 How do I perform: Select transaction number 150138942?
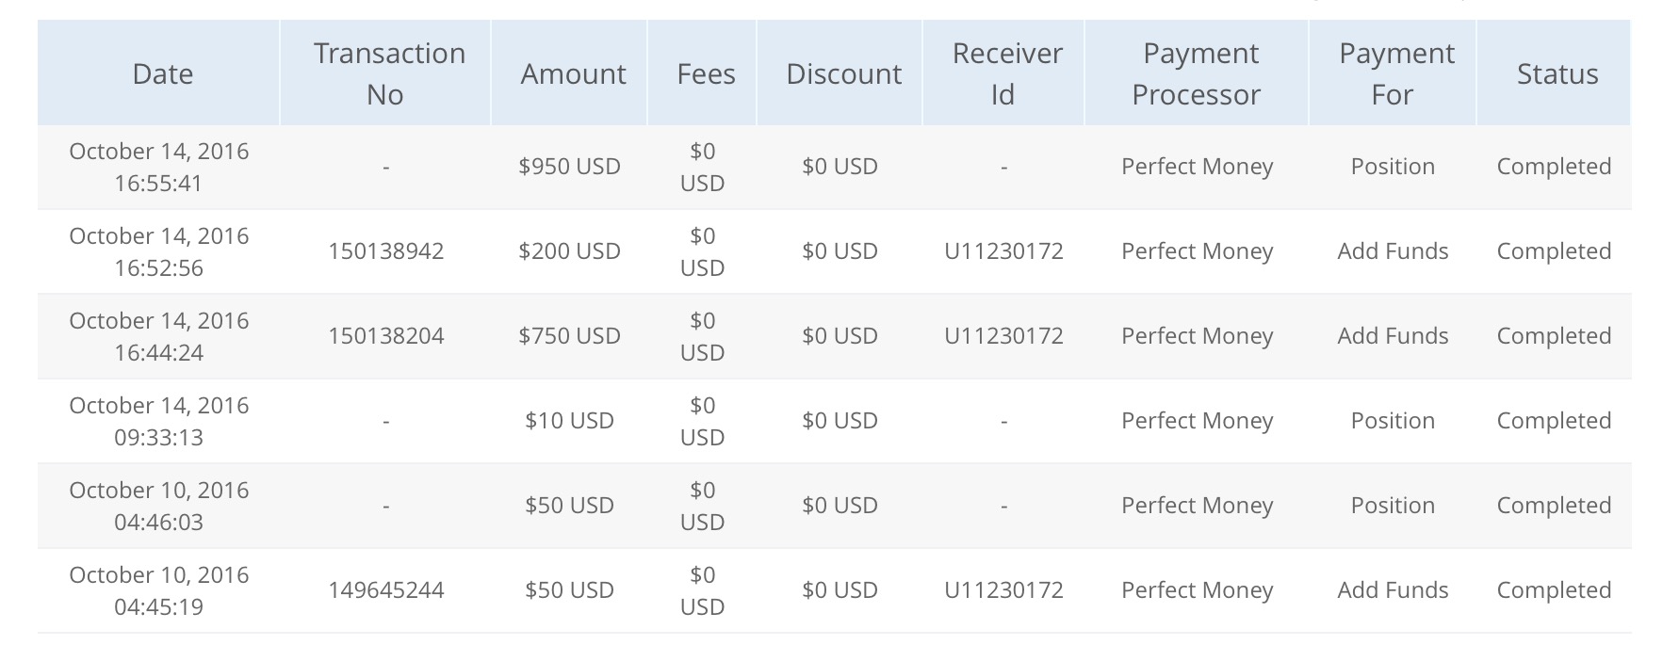386,251
